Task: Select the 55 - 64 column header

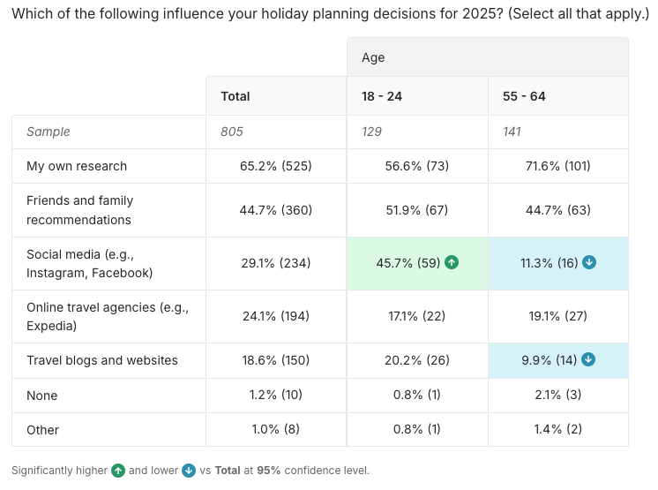Action: [524, 96]
